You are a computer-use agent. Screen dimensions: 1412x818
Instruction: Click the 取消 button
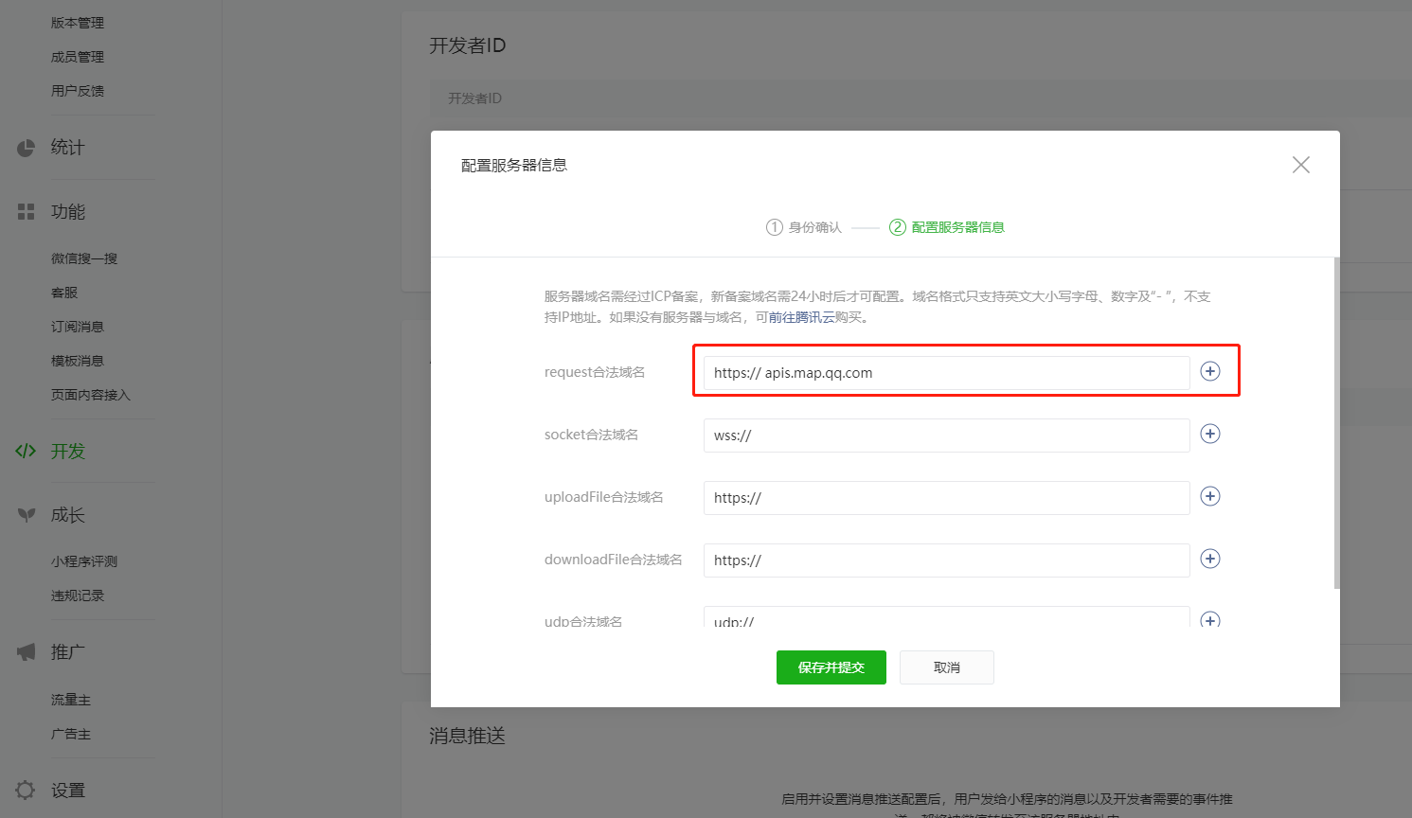click(x=946, y=667)
